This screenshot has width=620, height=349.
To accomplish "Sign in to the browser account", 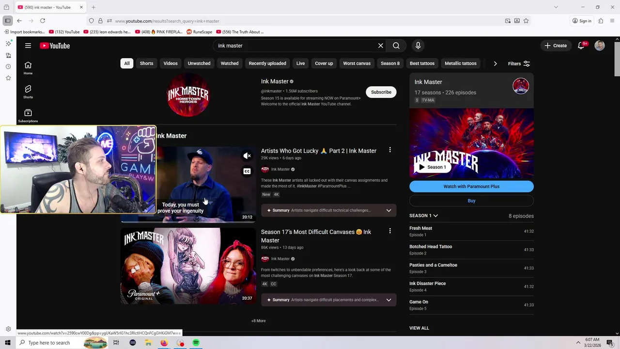I will [582, 21].
